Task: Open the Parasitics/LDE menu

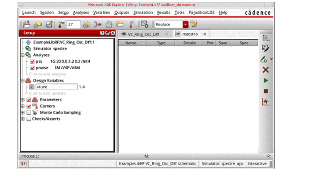Action: [x=202, y=12]
